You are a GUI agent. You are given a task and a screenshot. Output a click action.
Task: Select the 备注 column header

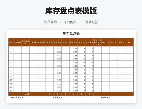[x=130, y=42]
